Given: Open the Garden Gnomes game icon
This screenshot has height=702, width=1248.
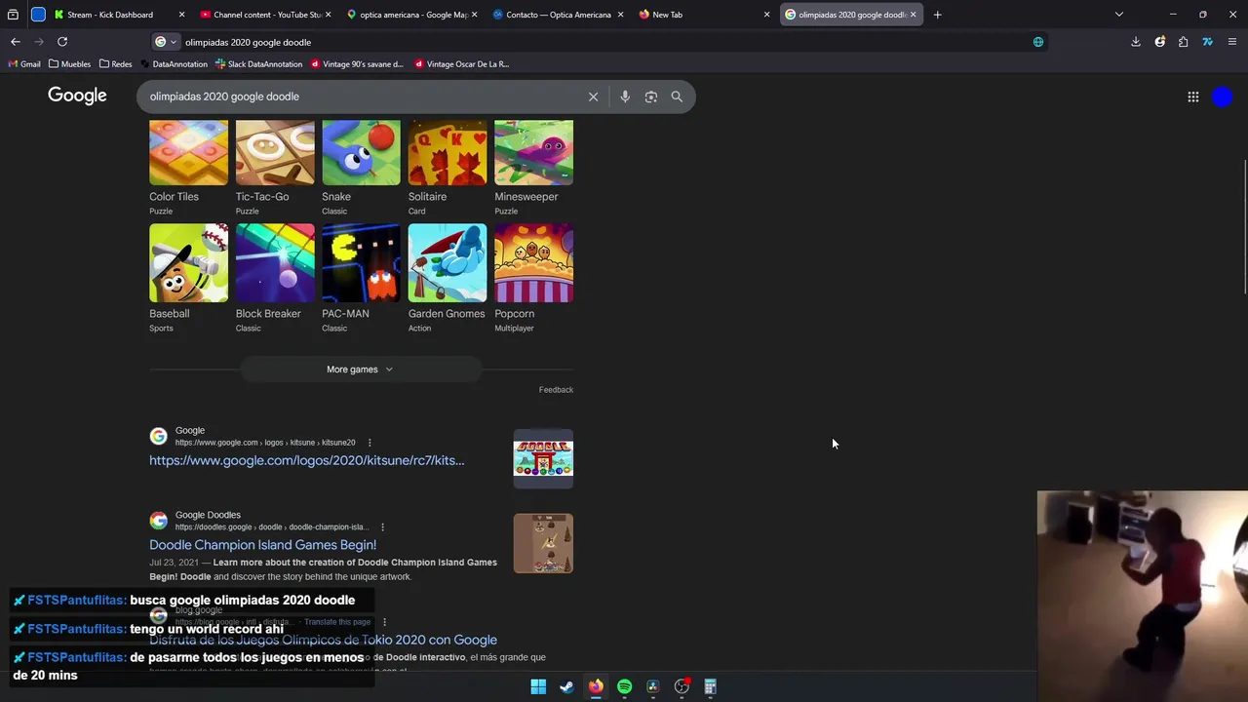Looking at the screenshot, I should tap(448, 263).
